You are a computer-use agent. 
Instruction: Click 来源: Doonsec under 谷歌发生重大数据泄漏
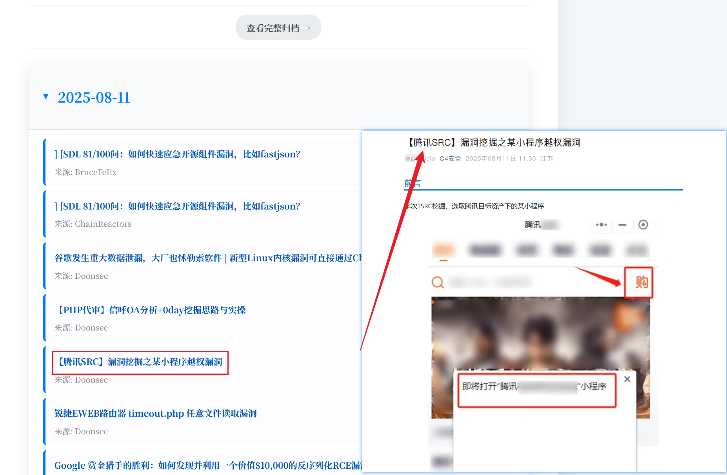tap(81, 276)
